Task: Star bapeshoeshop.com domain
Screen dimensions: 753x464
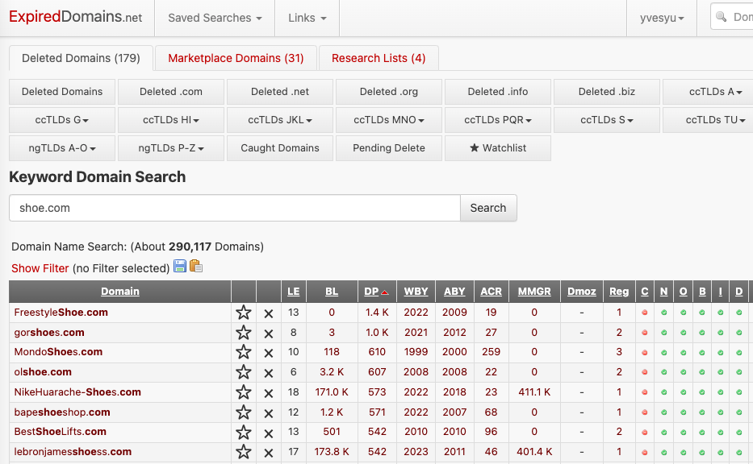Action: pyautogui.click(x=244, y=412)
